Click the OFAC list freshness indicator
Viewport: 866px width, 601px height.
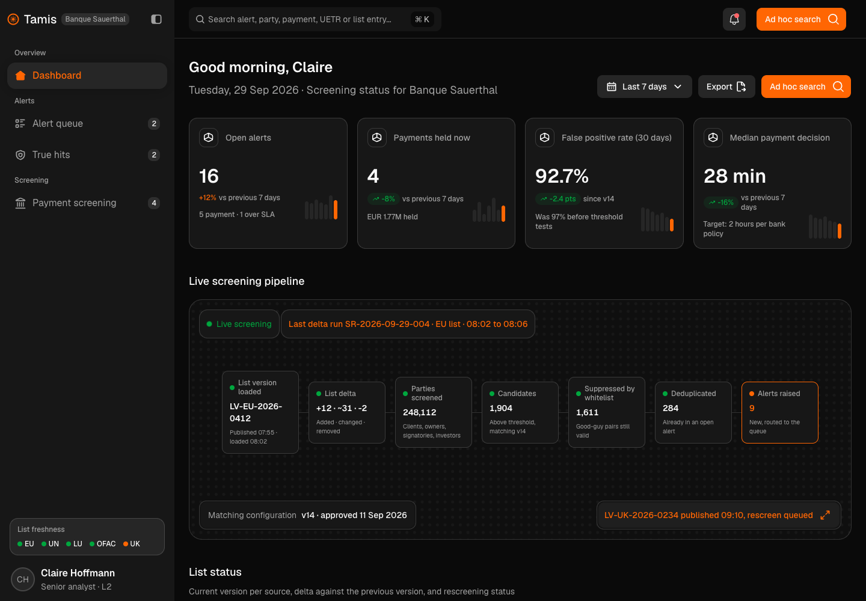[x=103, y=544]
